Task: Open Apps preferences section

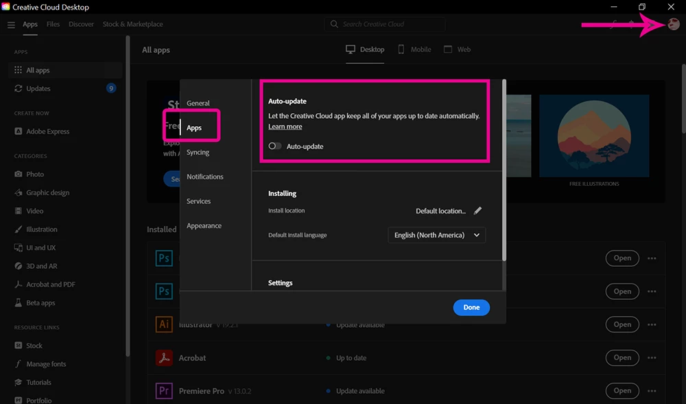Action: pos(194,128)
